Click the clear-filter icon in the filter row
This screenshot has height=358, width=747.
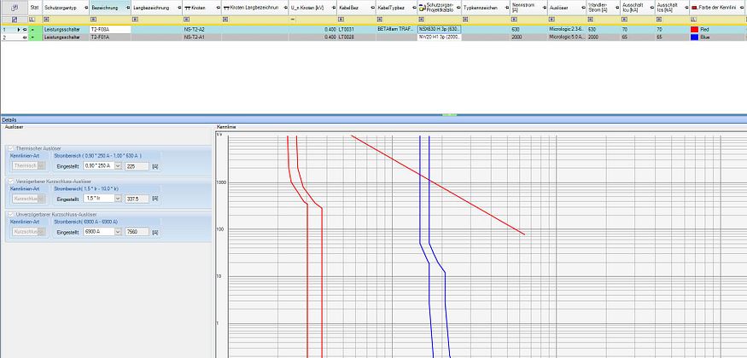point(13,18)
